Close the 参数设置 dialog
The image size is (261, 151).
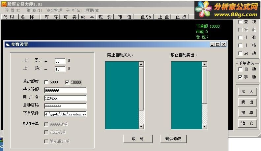(x=224, y=45)
